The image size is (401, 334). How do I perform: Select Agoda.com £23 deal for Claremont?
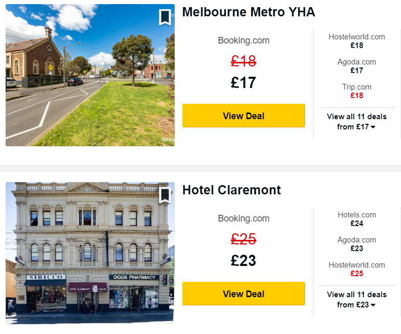[x=357, y=244]
